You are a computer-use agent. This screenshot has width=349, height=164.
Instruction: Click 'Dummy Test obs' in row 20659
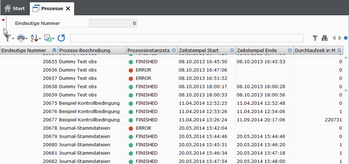click(78, 95)
